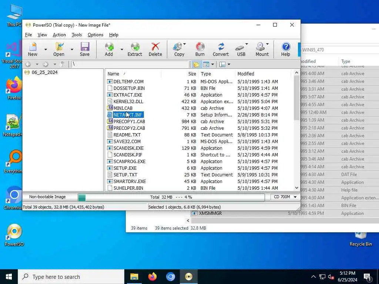The width and height of the screenshot is (379, 284).
Task: Click the Recycle Bin desktop icon
Action: pyautogui.click(x=360, y=239)
